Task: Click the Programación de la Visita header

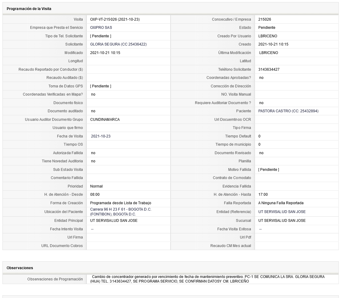Action: (29, 9)
